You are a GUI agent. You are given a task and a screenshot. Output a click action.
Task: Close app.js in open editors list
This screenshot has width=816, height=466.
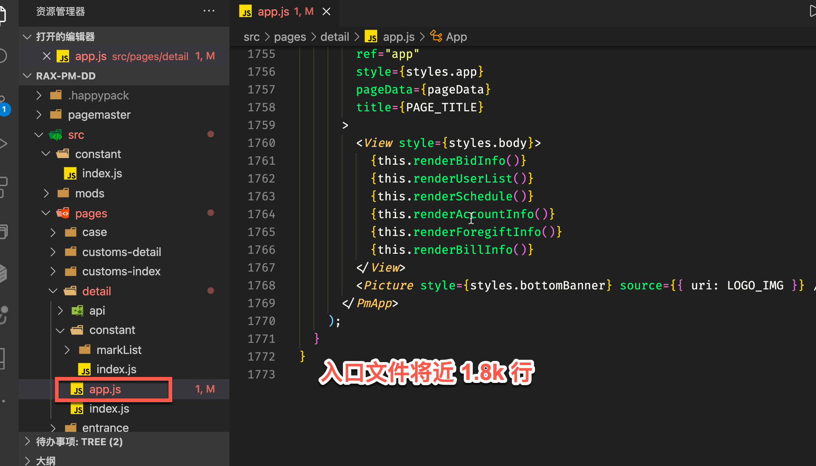(x=47, y=56)
